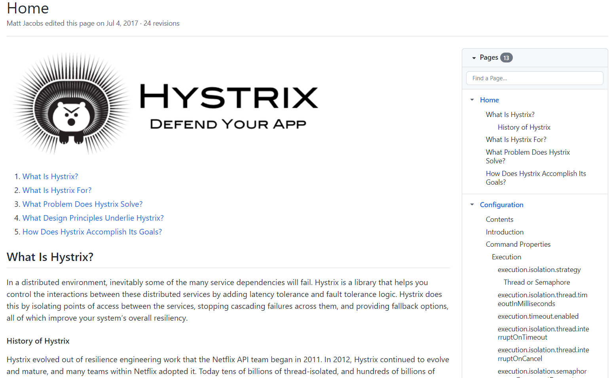Follow contents link How Does Hystrix Accomplish Its Goals?
Screen dimensions: 609x378
point(92,232)
